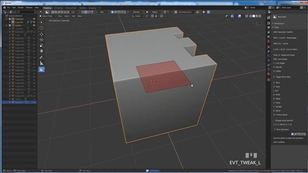
Task: Open the Scene properties tab
Action: [x=269, y=37]
